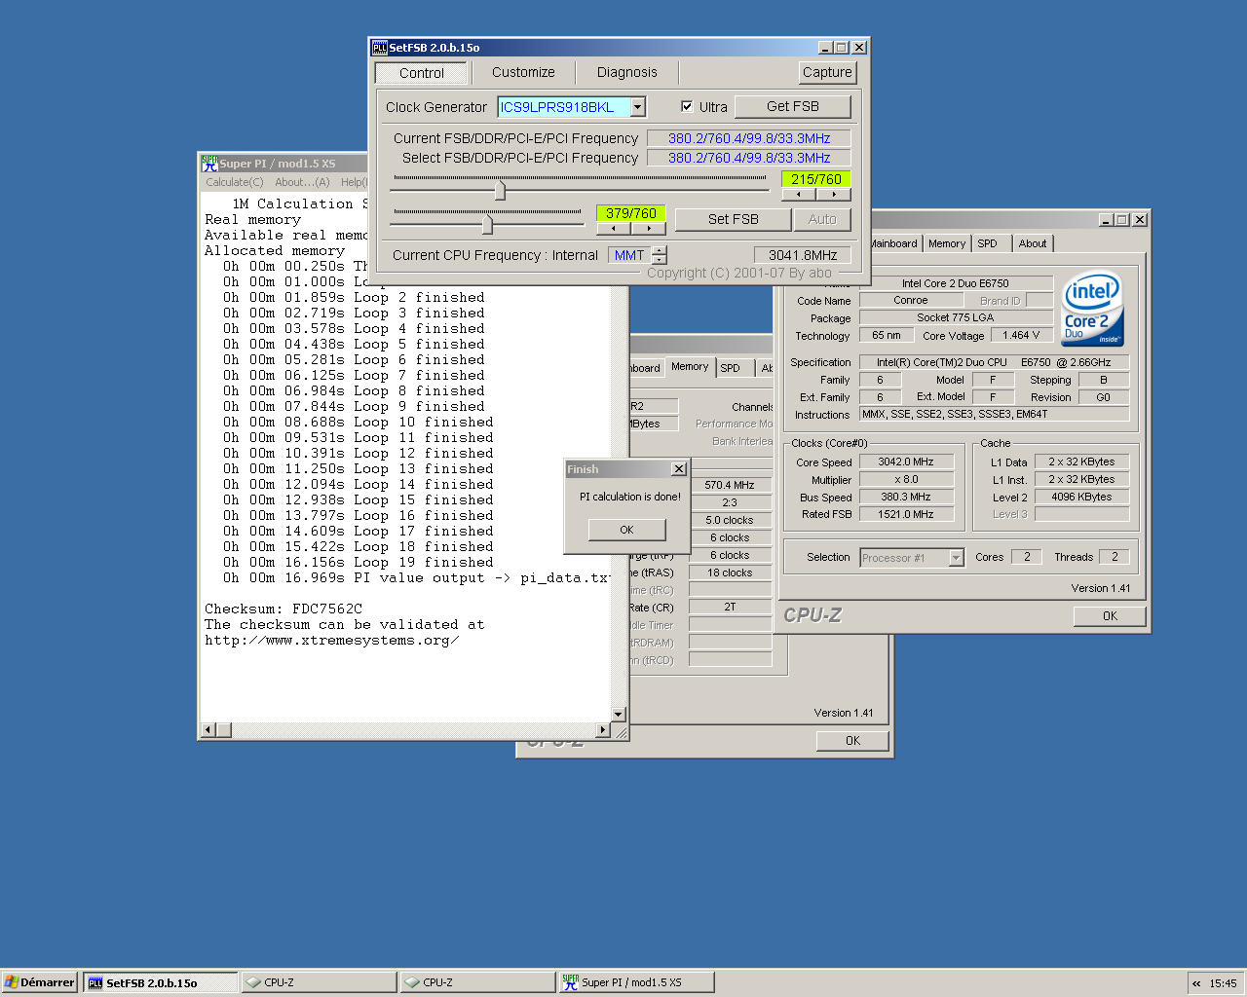Click the disabled Auto button
The height and width of the screenshot is (997, 1247).
(x=822, y=219)
